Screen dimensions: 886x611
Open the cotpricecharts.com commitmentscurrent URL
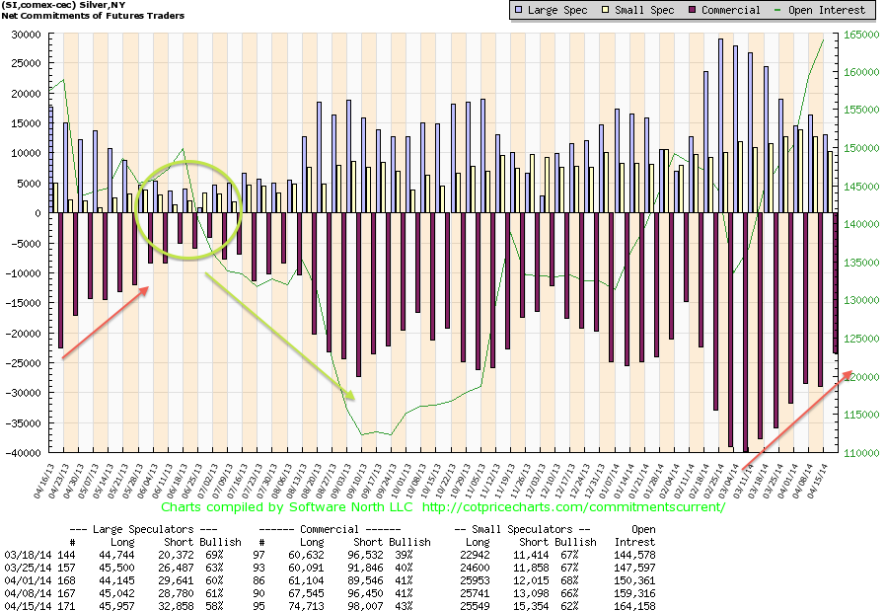(x=573, y=507)
